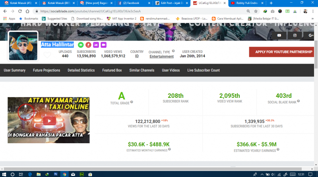
Task: Click the 1,068,579,912 video views value
Action: pyautogui.click(x=113, y=56)
